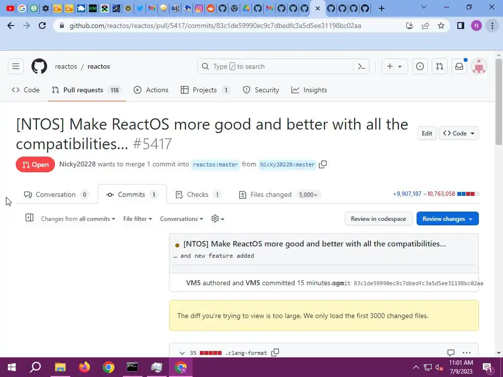Click the browser address bar URL
The width and height of the screenshot is (503, 377).
[x=215, y=26]
